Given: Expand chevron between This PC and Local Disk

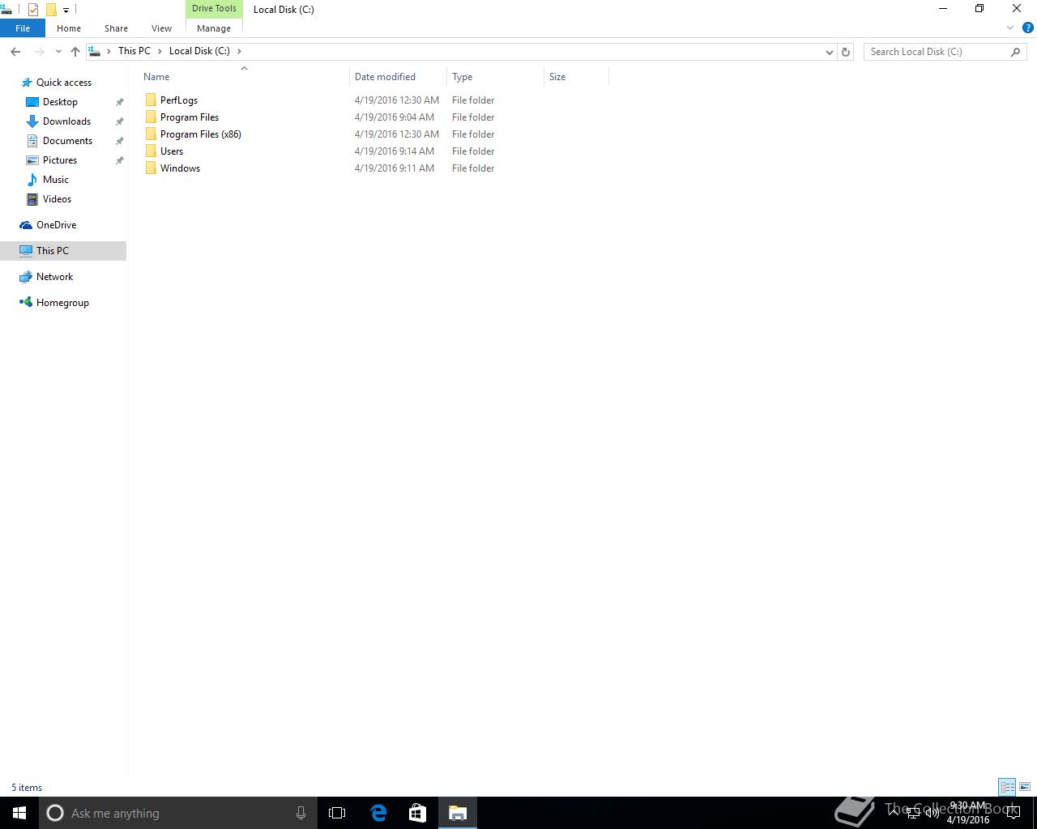Looking at the screenshot, I should [160, 51].
